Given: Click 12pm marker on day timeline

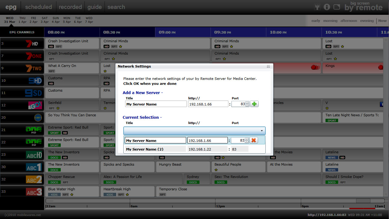Looking at the screenshot, I should (x=220, y=206).
